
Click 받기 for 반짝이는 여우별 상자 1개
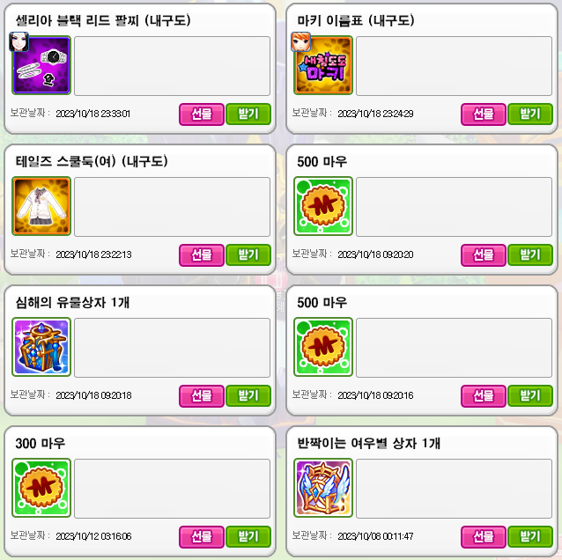pos(530,537)
